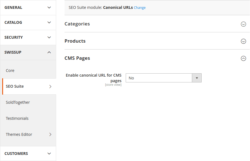Image resolution: width=250 pixels, height=161 pixels.
Task: Select the SEO Suite sidebar entry
Action: coord(14,86)
